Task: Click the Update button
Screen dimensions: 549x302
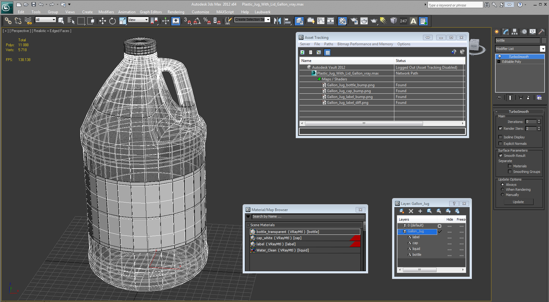Action: point(518,202)
